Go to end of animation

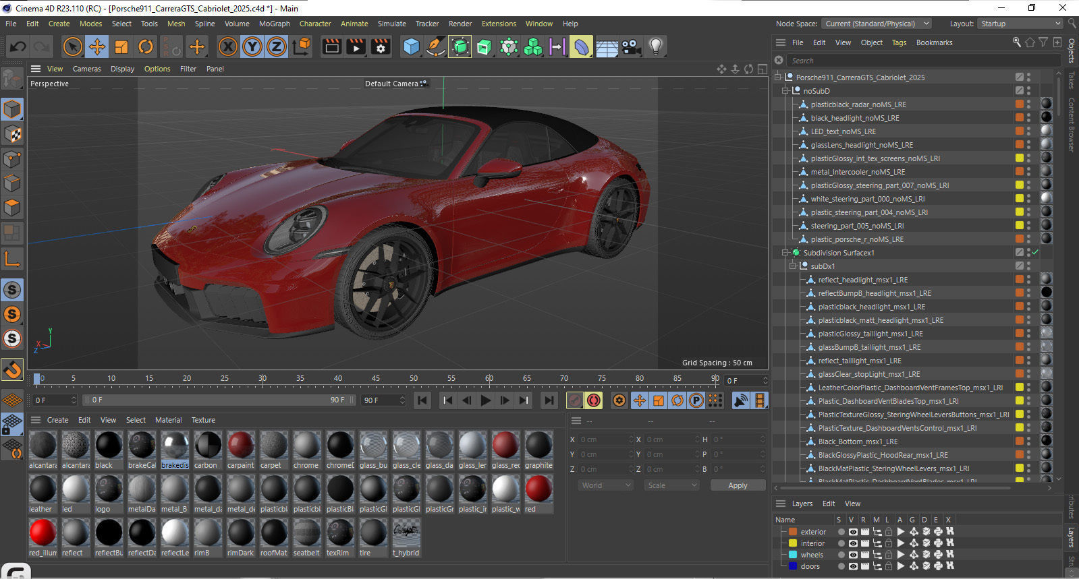(549, 400)
